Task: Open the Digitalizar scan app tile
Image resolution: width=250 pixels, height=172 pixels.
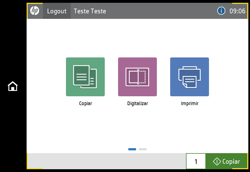Action: (137, 77)
